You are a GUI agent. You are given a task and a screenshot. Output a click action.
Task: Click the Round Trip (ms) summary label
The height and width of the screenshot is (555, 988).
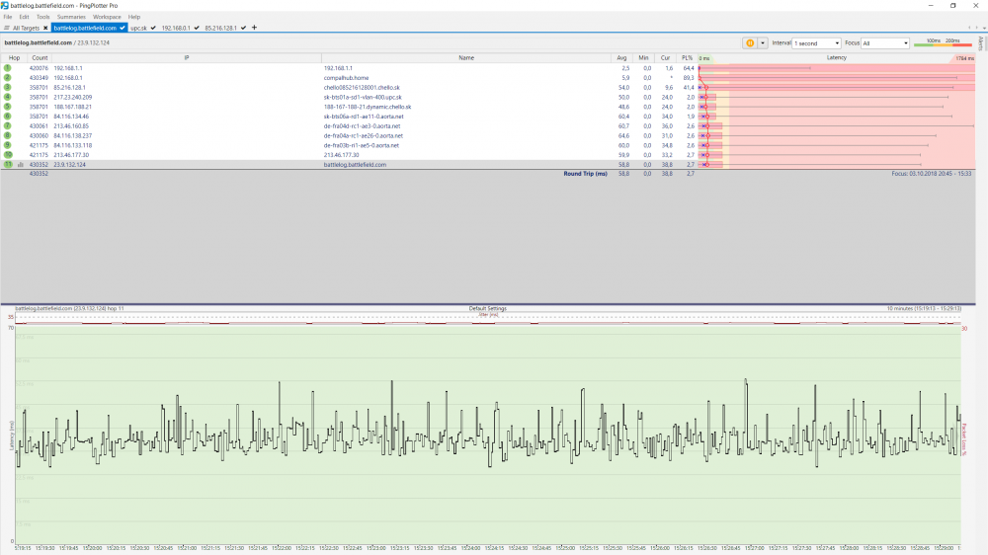585,173
